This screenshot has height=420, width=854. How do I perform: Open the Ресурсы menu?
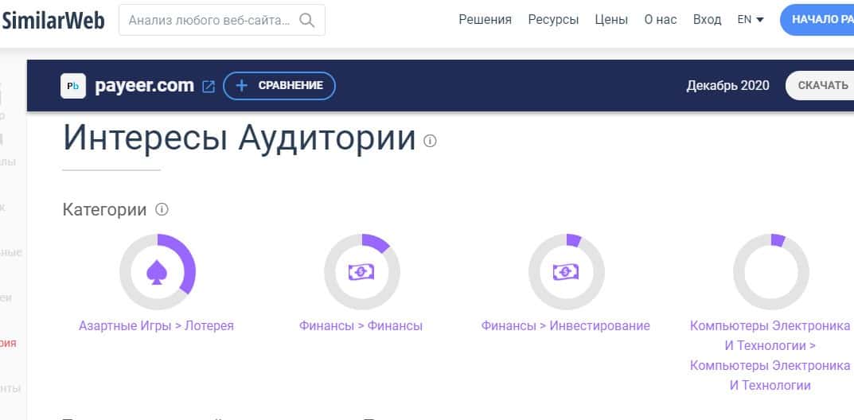(x=553, y=20)
